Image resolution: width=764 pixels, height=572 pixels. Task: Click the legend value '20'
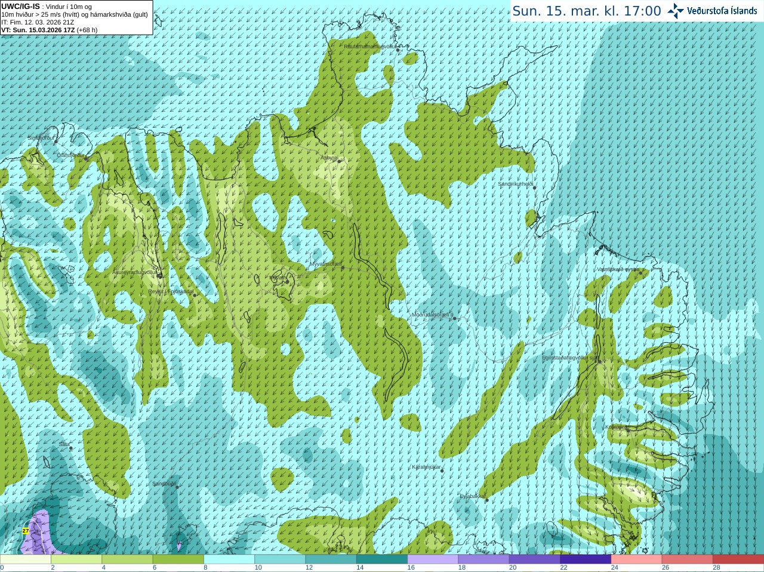[x=513, y=568]
